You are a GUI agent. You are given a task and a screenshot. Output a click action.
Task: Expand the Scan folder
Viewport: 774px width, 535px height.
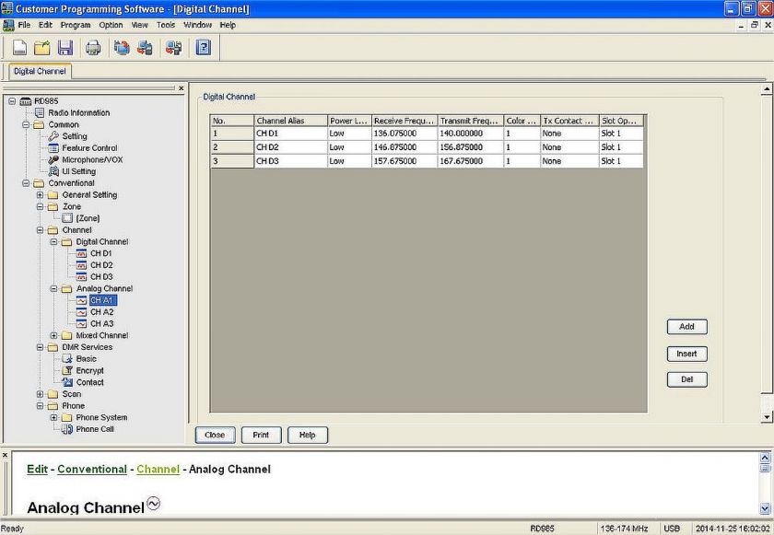click(x=40, y=394)
